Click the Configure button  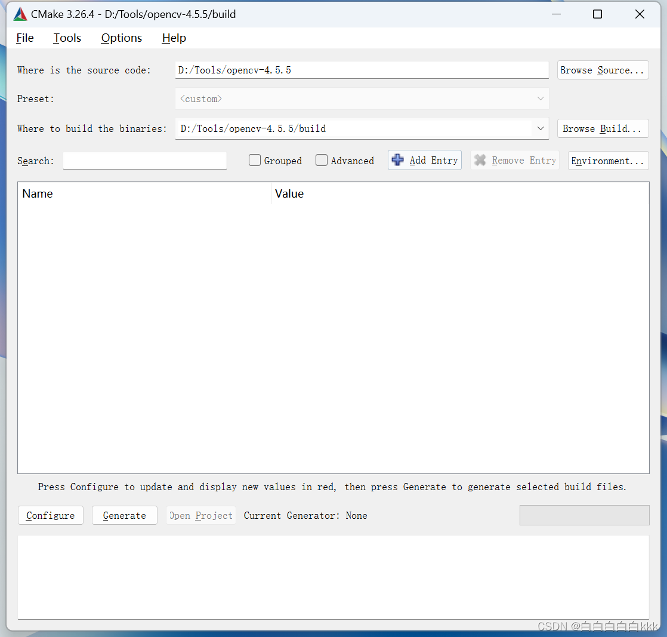51,515
